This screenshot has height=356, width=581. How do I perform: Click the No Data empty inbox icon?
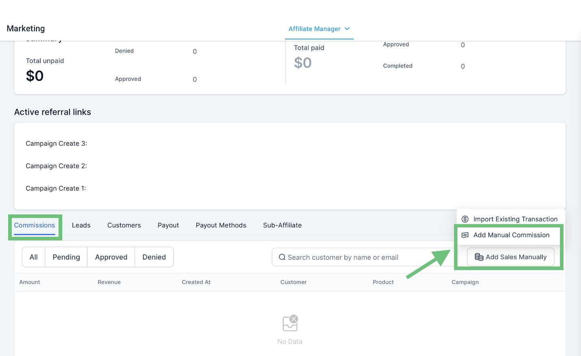[290, 323]
